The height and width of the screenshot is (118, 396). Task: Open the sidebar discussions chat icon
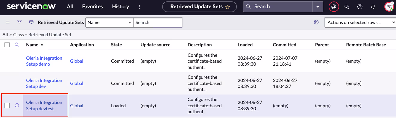point(347,7)
